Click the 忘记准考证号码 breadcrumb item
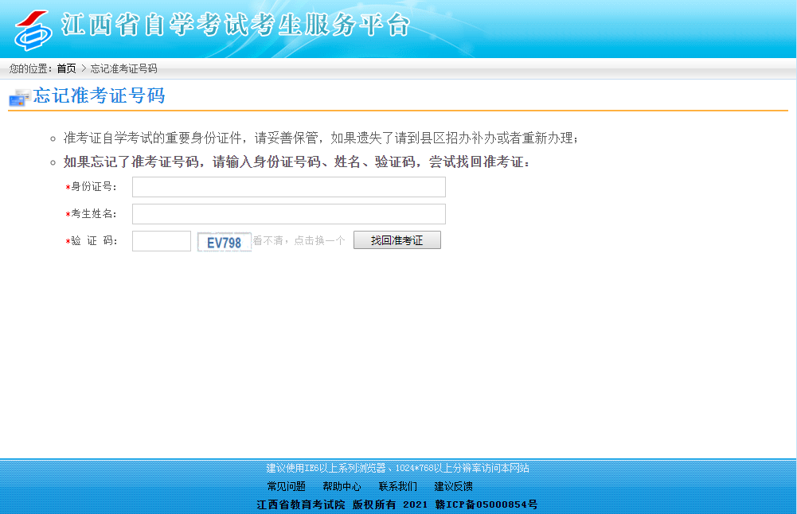The height and width of the screenshot is (514, 797). tap(123, 69)
